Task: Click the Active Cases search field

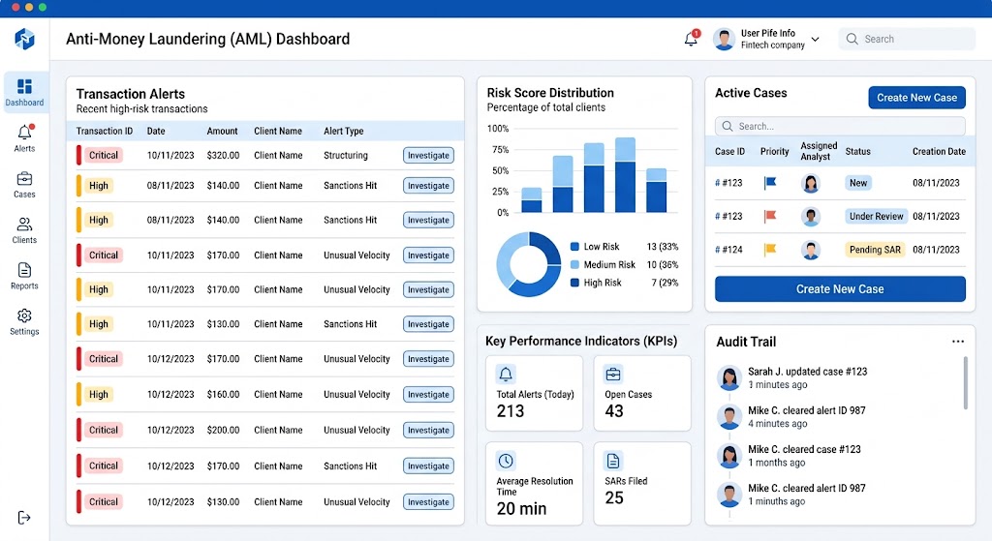Action: [x=840, y=127]
